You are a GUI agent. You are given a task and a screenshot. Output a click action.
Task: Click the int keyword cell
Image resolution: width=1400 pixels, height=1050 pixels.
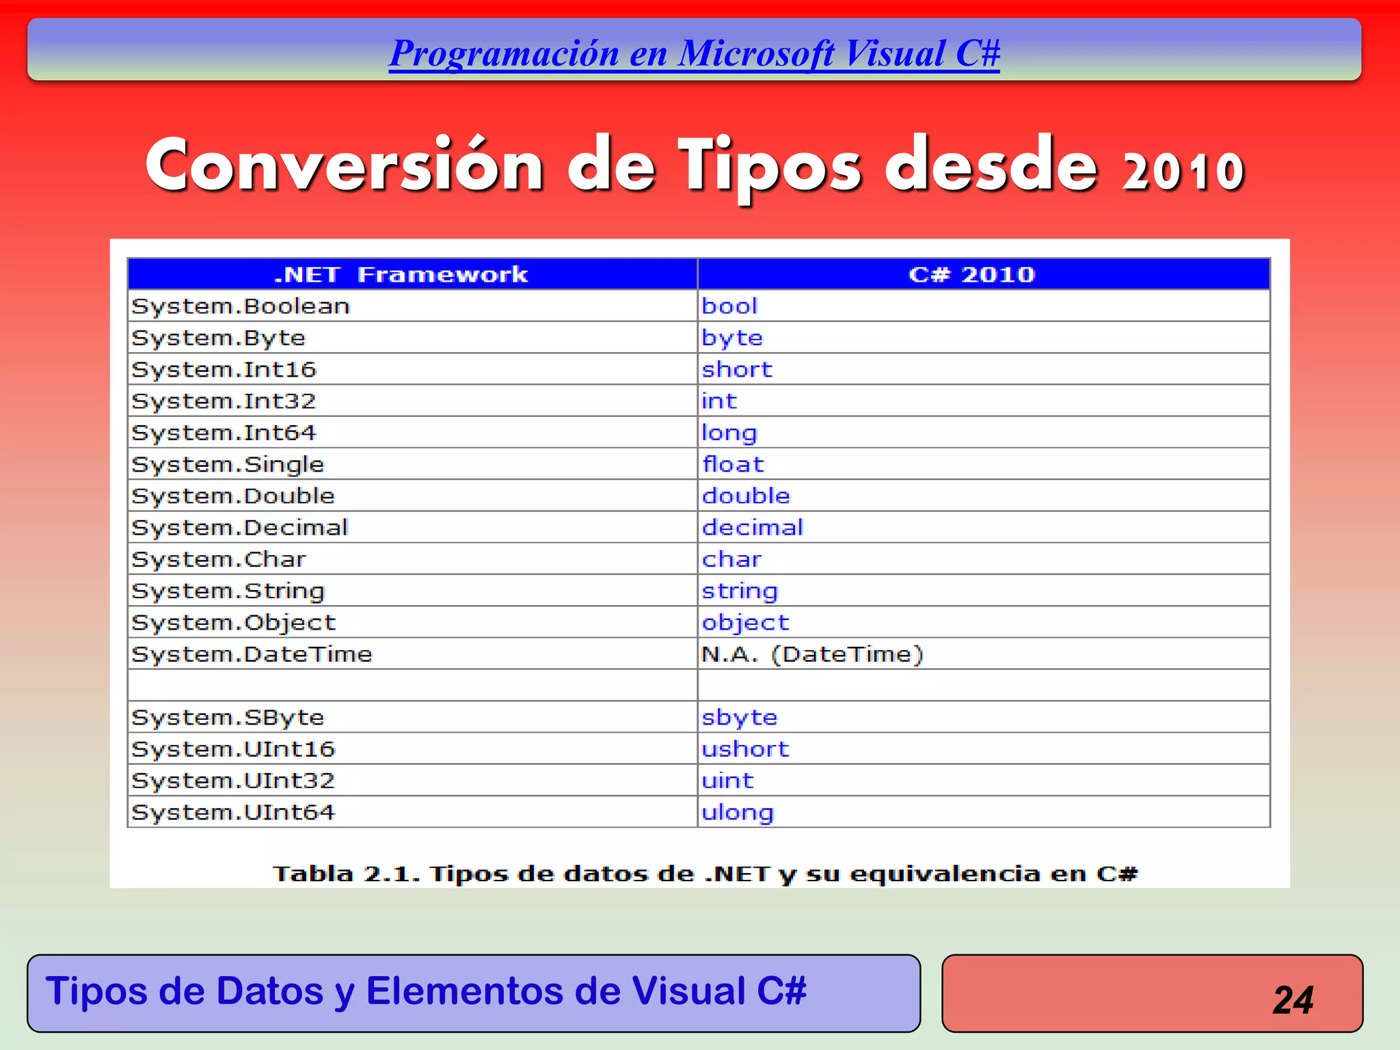(984, 401)
